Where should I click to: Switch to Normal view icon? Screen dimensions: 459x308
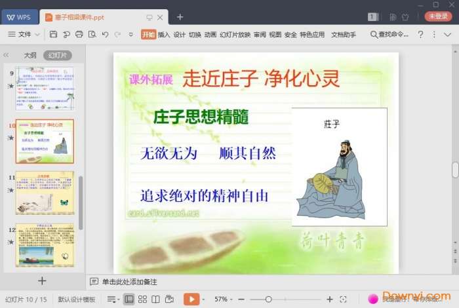pos(129,299)
